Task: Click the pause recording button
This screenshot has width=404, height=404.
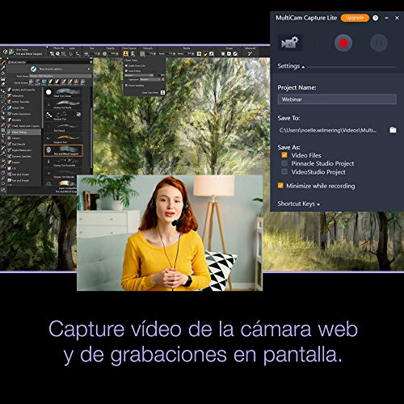Action: click(379, 43)
